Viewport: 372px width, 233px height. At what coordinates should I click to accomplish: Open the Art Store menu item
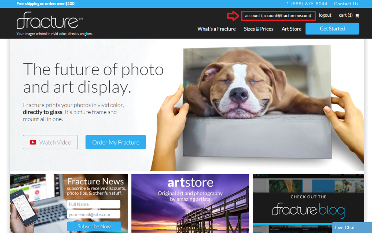[292, 29]
